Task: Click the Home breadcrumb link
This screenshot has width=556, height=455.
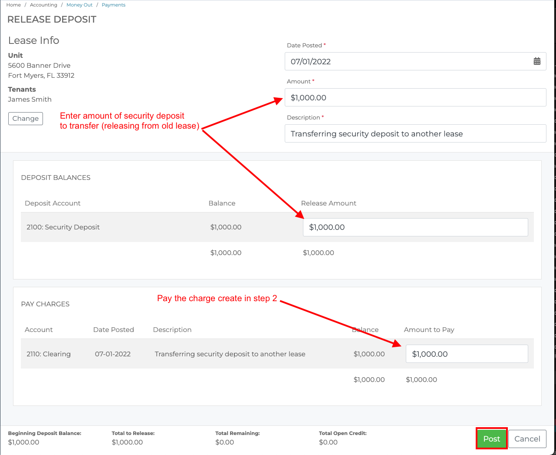Action: point(13,5)
